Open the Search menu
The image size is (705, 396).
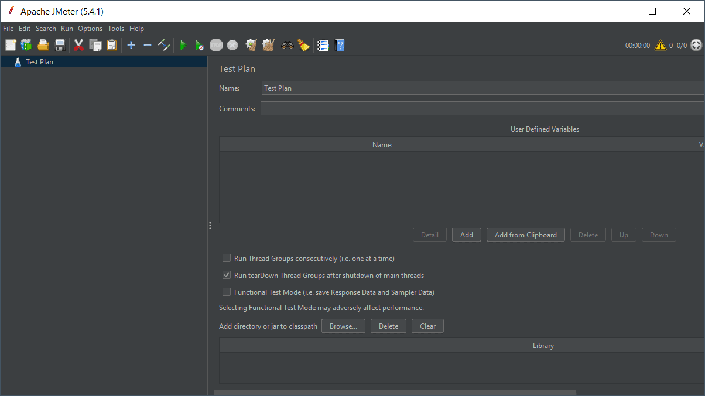pyautogui.click(x=46, y=29)
